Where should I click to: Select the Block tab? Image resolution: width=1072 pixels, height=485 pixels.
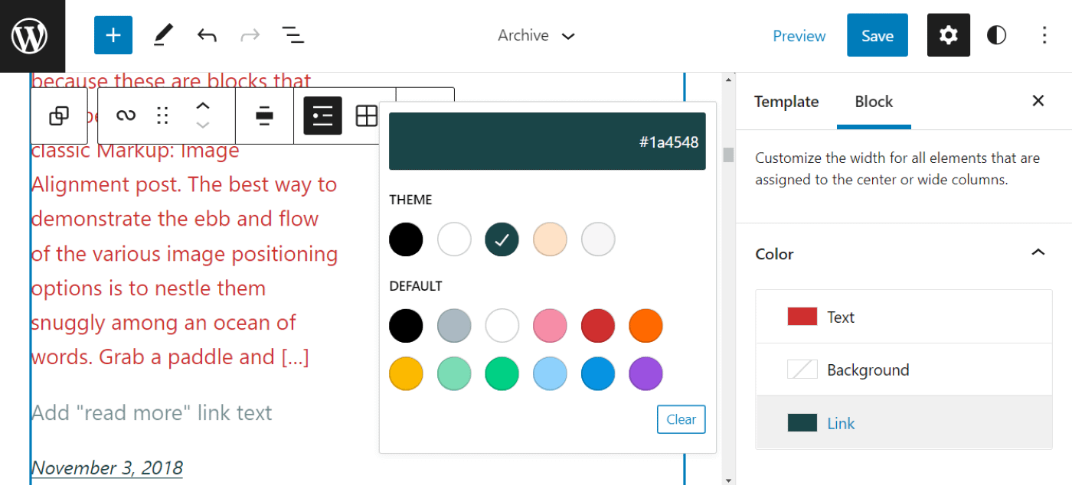coord(874,101)
